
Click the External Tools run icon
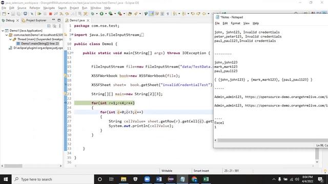point(119,14)
